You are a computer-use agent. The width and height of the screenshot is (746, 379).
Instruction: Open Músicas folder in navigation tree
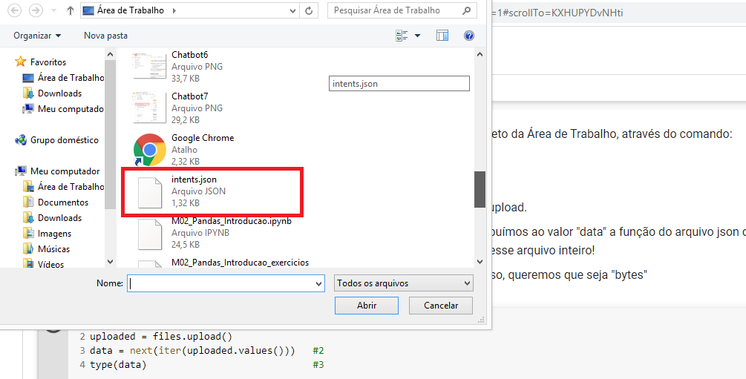[x=46, y=249]
